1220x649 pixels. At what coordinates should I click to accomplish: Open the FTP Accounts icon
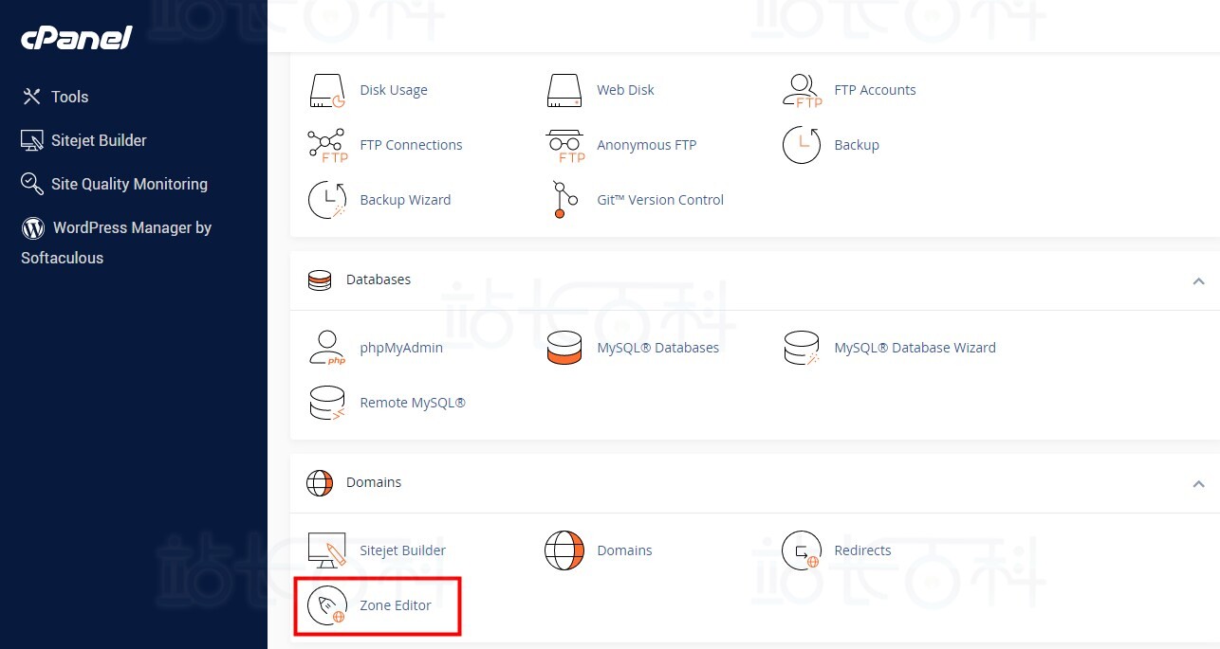coord(802,90)
